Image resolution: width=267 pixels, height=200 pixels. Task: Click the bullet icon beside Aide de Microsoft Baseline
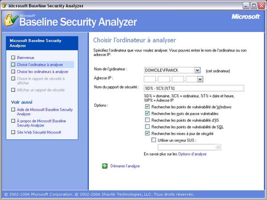pyautogui.click(x=13, y=109)
